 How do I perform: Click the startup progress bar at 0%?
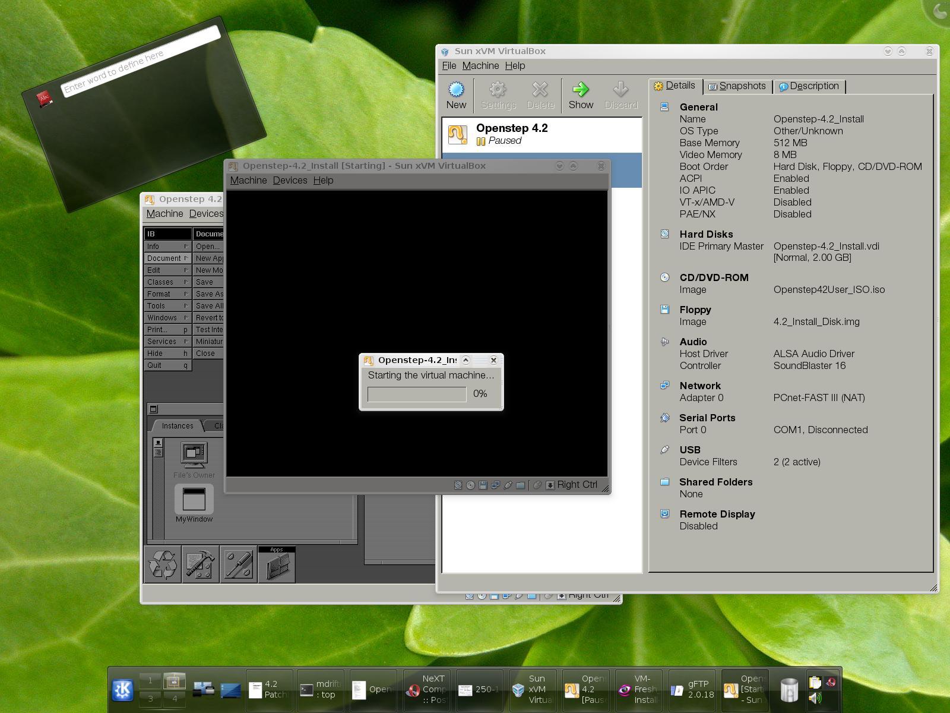coord(416,393)
